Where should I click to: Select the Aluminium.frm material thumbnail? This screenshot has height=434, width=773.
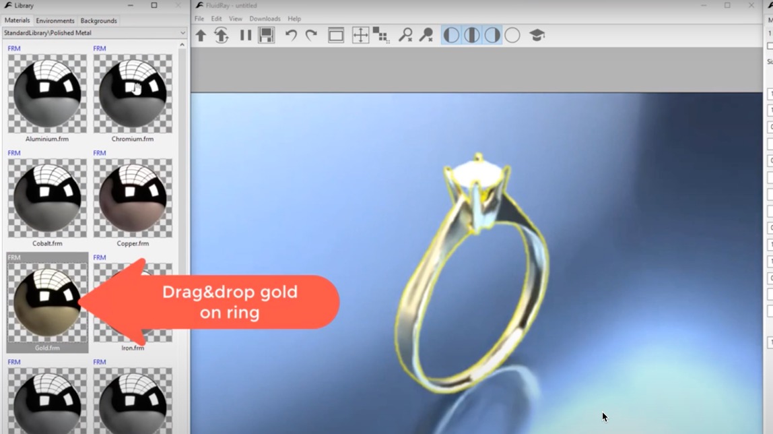click(47, 94)
